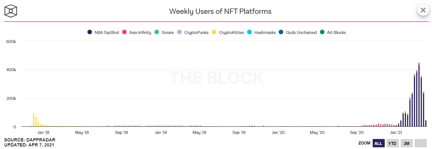Click the CryptoKitties yellow legend dot
This screenshot has width=432, height=149.
214,32
